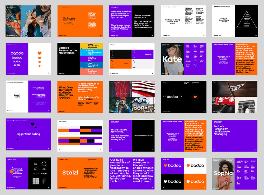The width and height of the screenshot is (264, 195).
Task: Open the three-photo badoo logo slide
Action: point(28,21)
